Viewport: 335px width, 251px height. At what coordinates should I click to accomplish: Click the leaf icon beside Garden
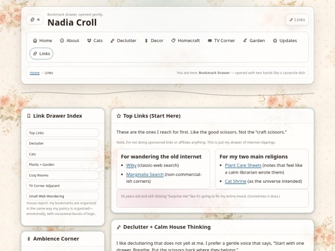[245, 40]
